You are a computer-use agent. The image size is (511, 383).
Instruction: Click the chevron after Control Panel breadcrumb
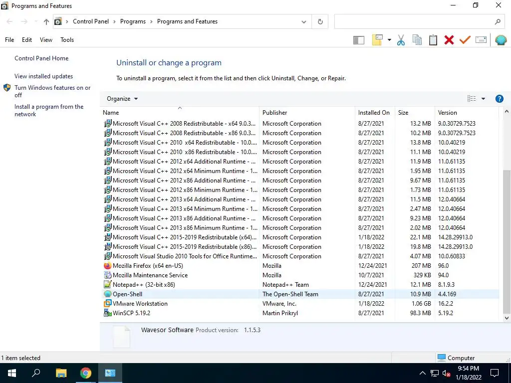point(114,22)
